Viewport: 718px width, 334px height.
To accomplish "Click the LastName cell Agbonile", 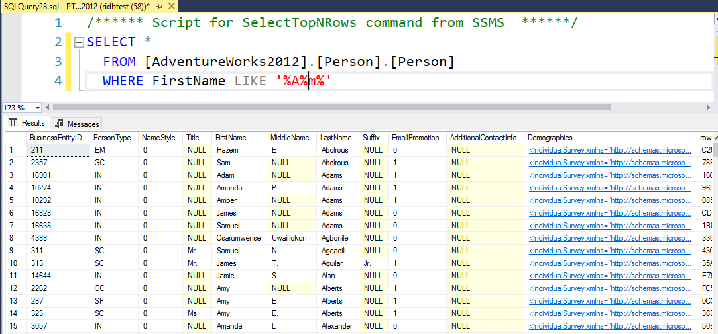I will (338, 238).
